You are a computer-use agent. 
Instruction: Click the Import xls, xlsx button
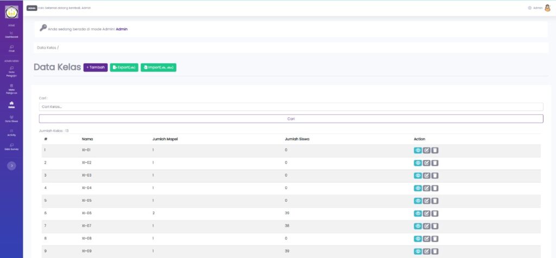pyautogui.click(x=159, y=67)
